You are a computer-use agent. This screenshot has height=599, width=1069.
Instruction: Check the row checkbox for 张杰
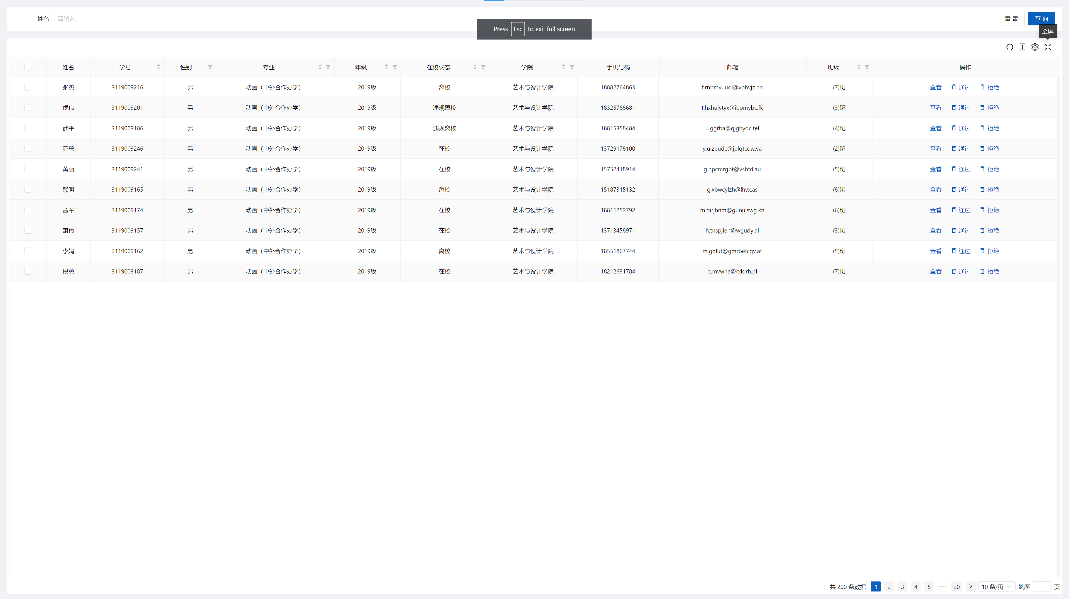28,87
